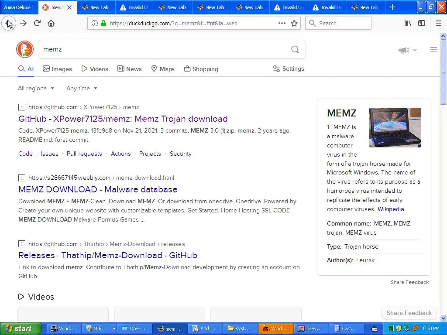Switch to Maps results
Screen dimensions: 447x335
pyautogui.click(x=163, y=69)
